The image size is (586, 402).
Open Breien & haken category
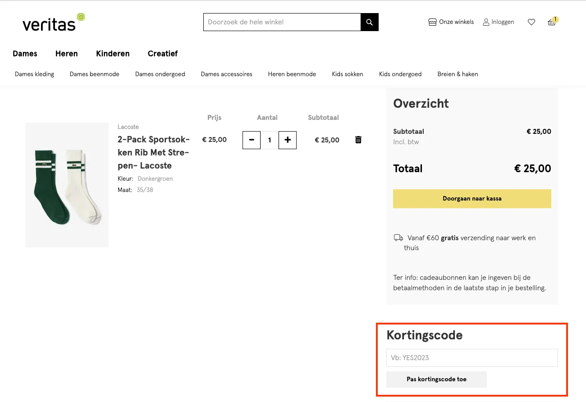click(458, 74)
